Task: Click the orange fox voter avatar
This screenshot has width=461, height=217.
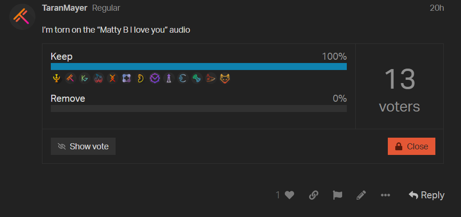Action: (x=225, y=78)
